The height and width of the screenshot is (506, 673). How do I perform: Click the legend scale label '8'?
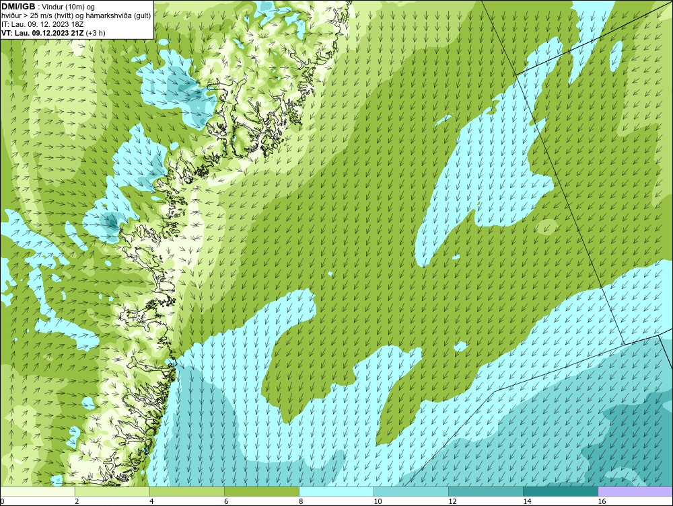coord(301,501)
